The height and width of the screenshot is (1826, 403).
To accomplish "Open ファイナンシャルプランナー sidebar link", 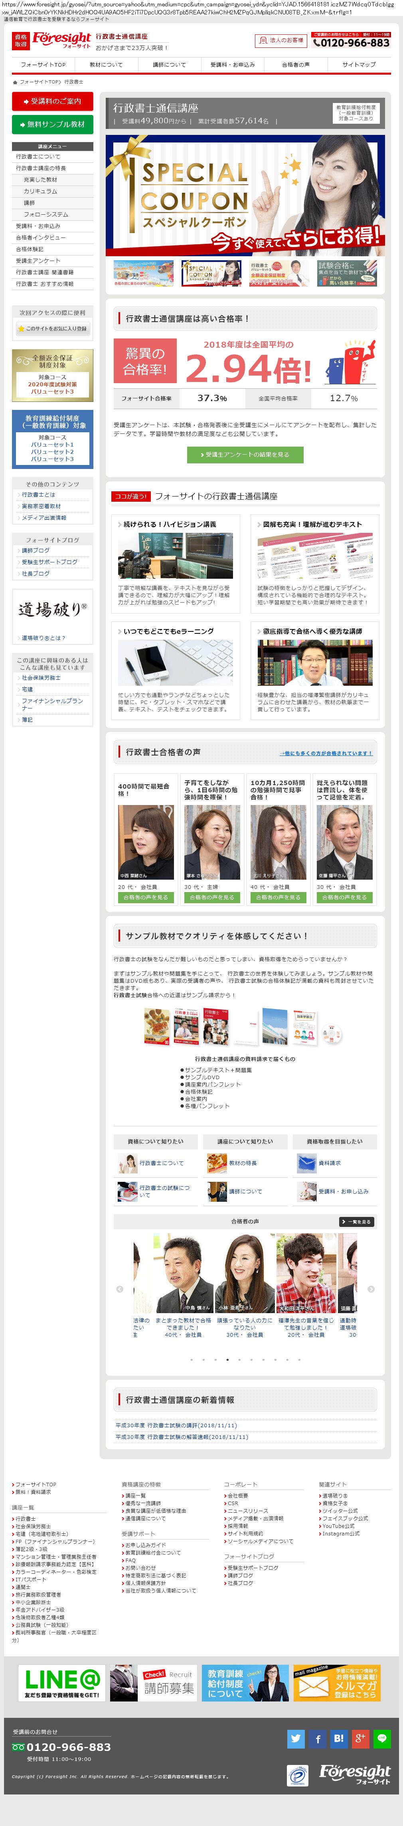I will pos(52,704).
